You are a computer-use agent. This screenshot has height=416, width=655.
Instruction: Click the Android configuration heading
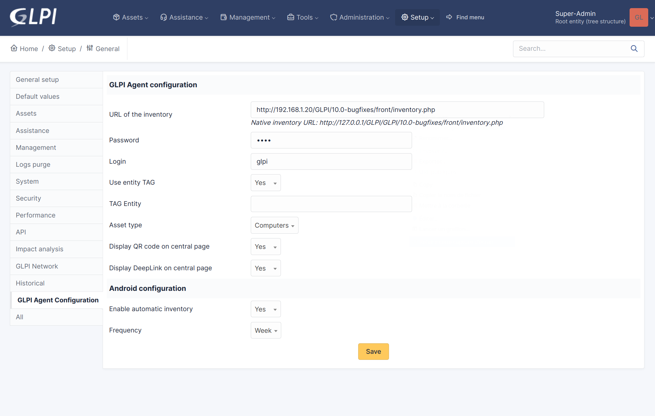click(x=147, y=288)
